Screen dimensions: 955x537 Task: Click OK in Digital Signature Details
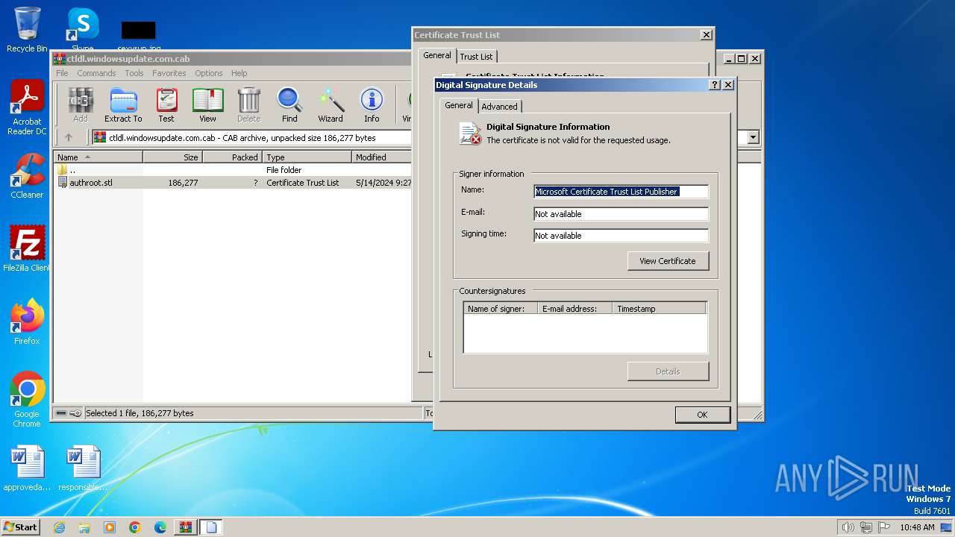(x=702, y=415)
